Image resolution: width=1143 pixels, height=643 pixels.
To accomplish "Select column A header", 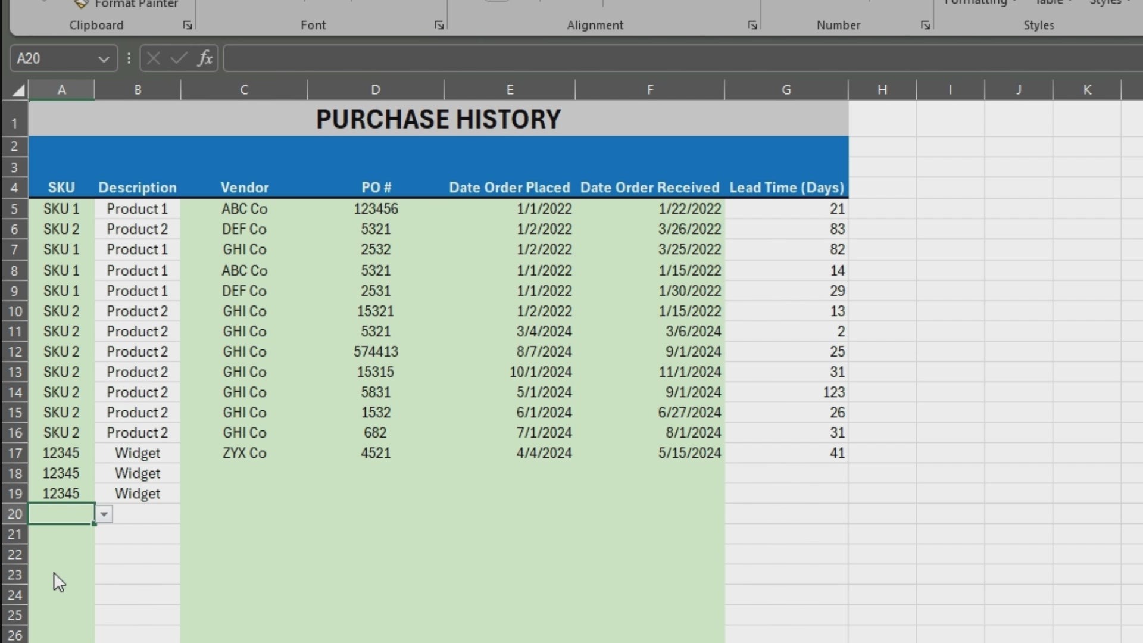I will coord(61,90).
